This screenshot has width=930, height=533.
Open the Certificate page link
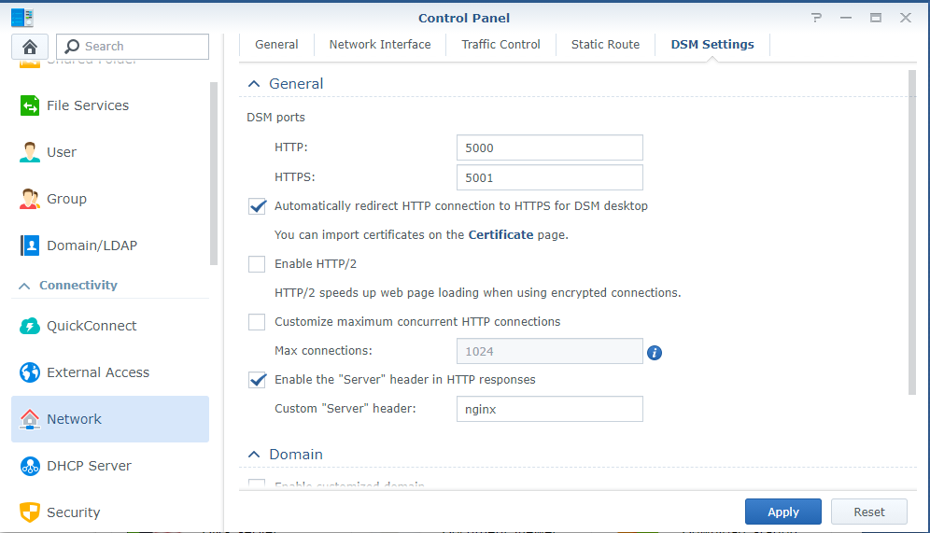(500, 235)
